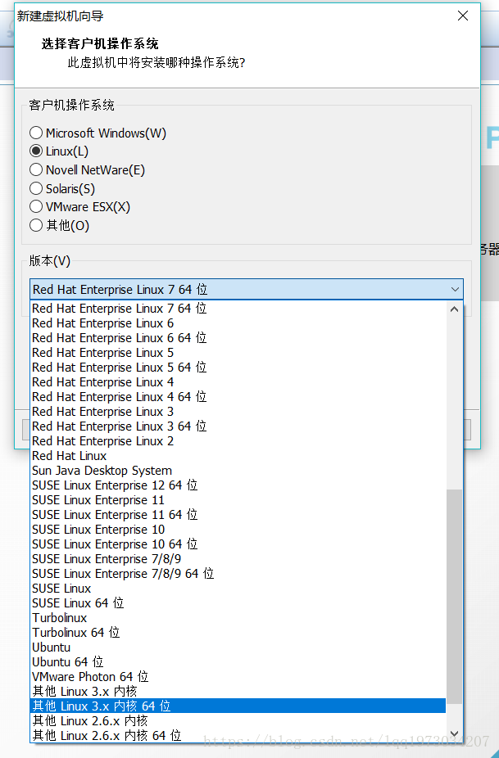The image size is (499, 758).
Task: Collapse the 版本(V) version combo box
Action: pos(247,289)
